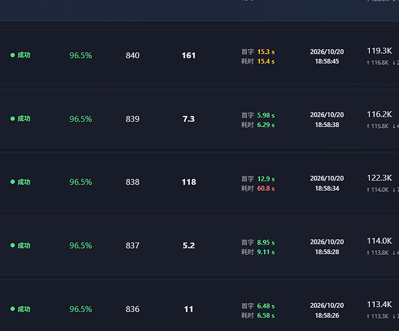Click the bold value 118

[189, 182]
